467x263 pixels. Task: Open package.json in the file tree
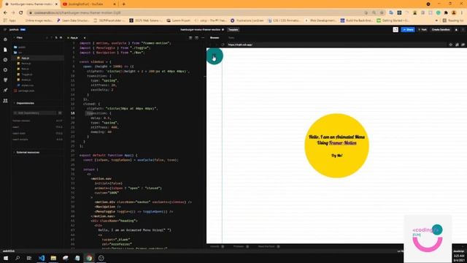26,91
